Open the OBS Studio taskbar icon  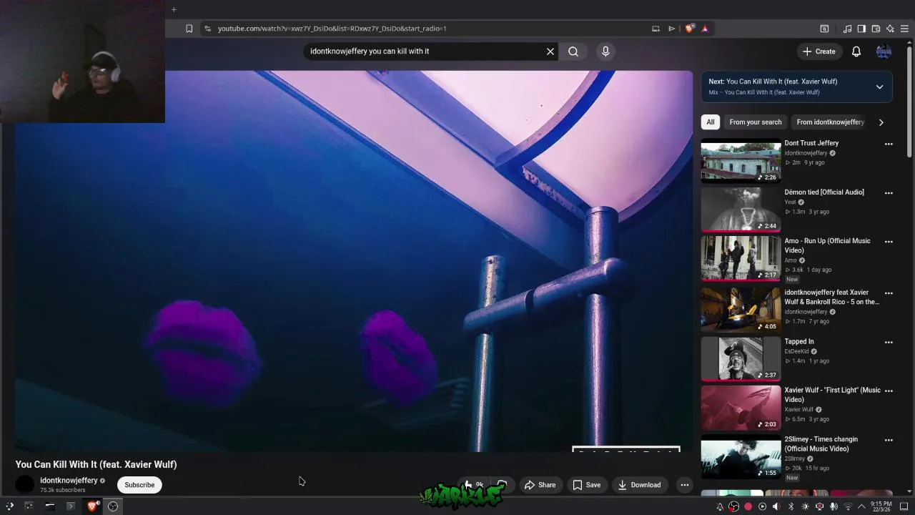pyautogui.click(x=113, y=506)
